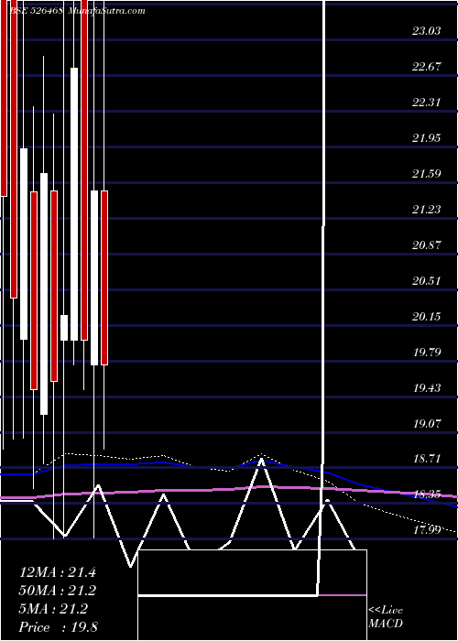Click the 21.95 price axis label
This screenshot has height=641, width=458.
427,138
